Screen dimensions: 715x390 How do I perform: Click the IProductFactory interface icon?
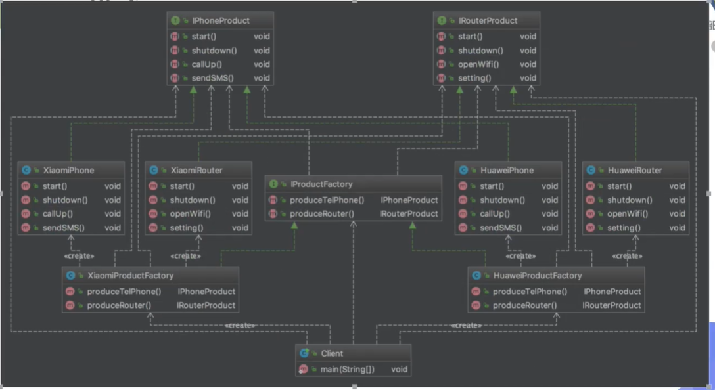(273, 184)
